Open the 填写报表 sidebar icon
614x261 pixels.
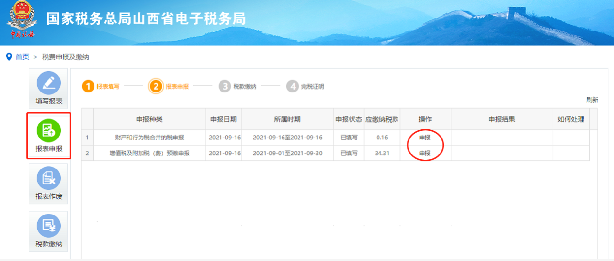point(48,83)
